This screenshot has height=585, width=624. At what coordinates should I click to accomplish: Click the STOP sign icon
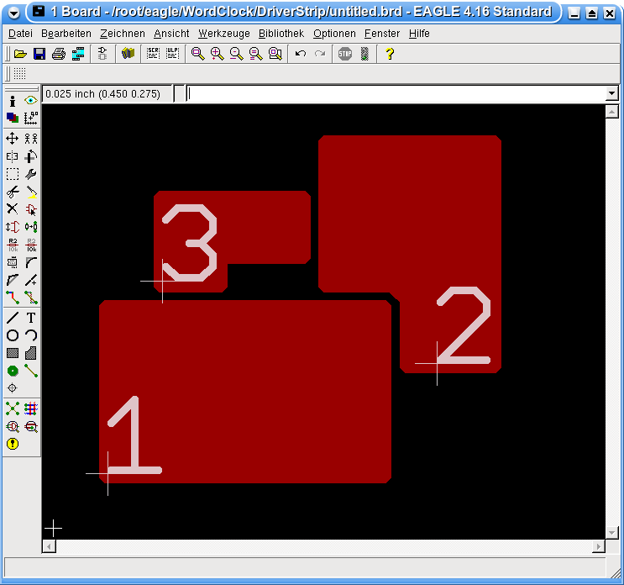click(x=345, y=54)
